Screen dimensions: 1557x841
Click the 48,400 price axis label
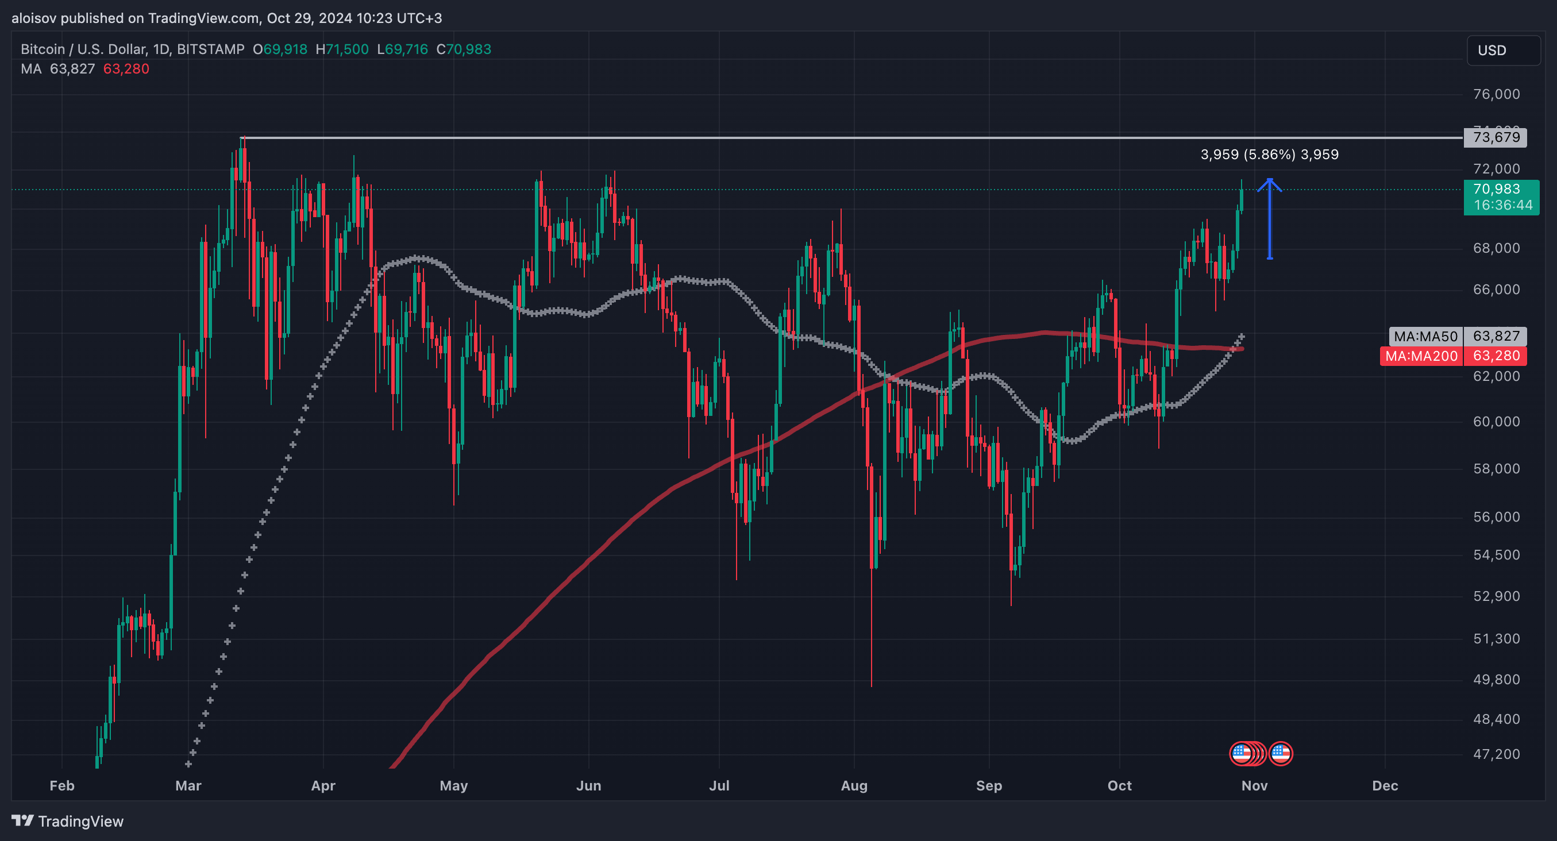pyautogui.click(x=1497, y=719)
